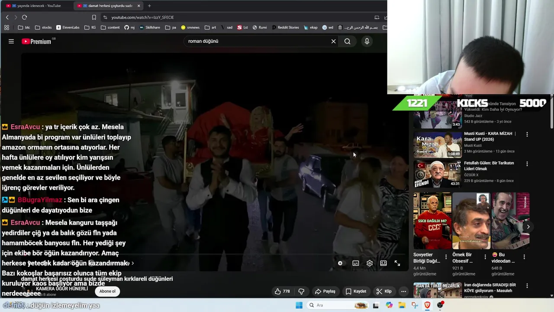Image resolution: width=554 pixels, height=312 pixels.
Task: Open the 'art' bookmark folder
Action: click(210, 27)
